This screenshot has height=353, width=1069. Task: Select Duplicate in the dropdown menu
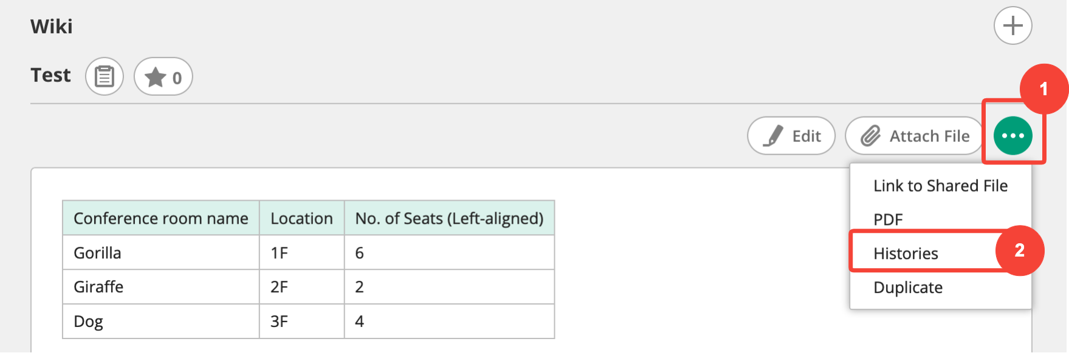[908, 287]
